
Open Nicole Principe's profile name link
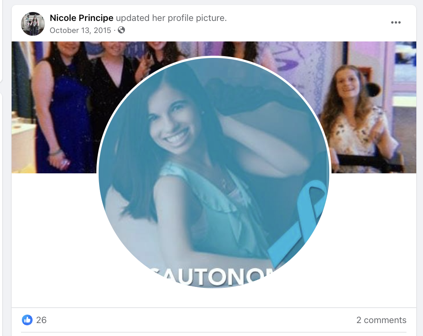pyautogui.click(x=82, y=18)
